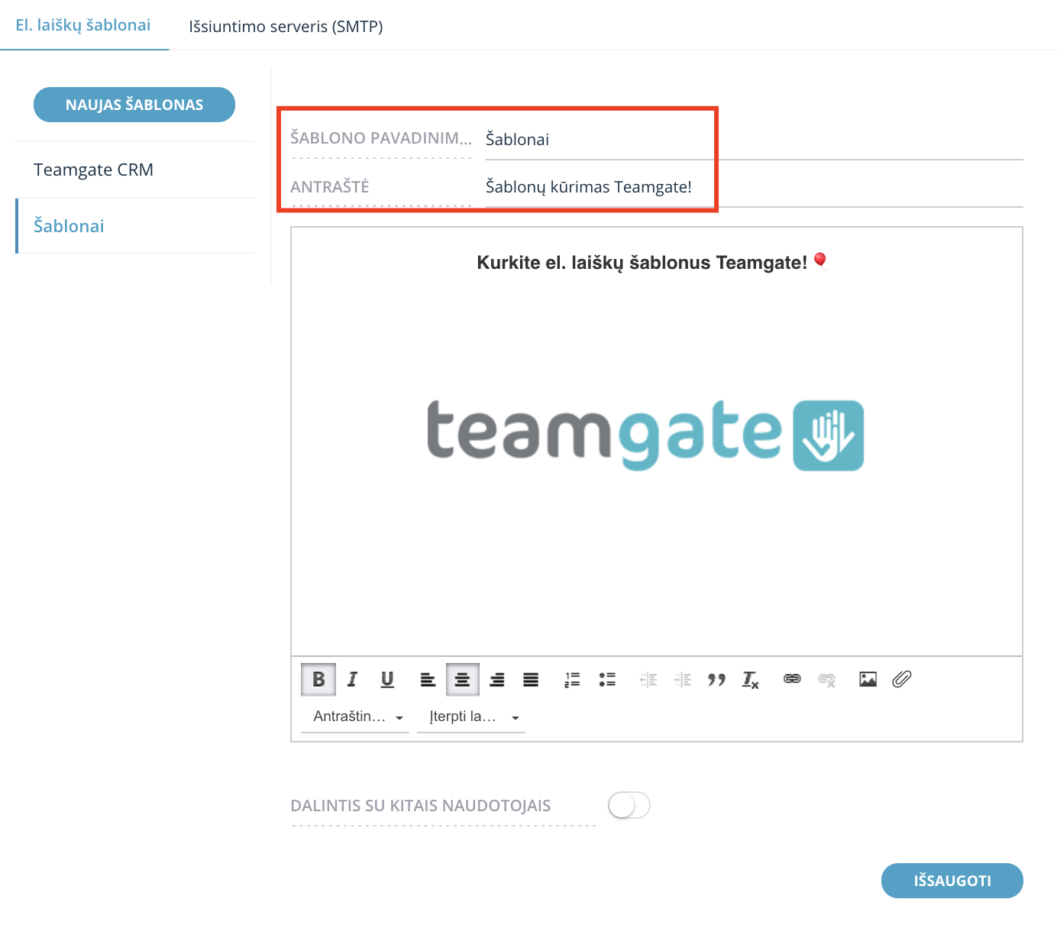
Task: Apply Italic formatting
Action: 353,679
